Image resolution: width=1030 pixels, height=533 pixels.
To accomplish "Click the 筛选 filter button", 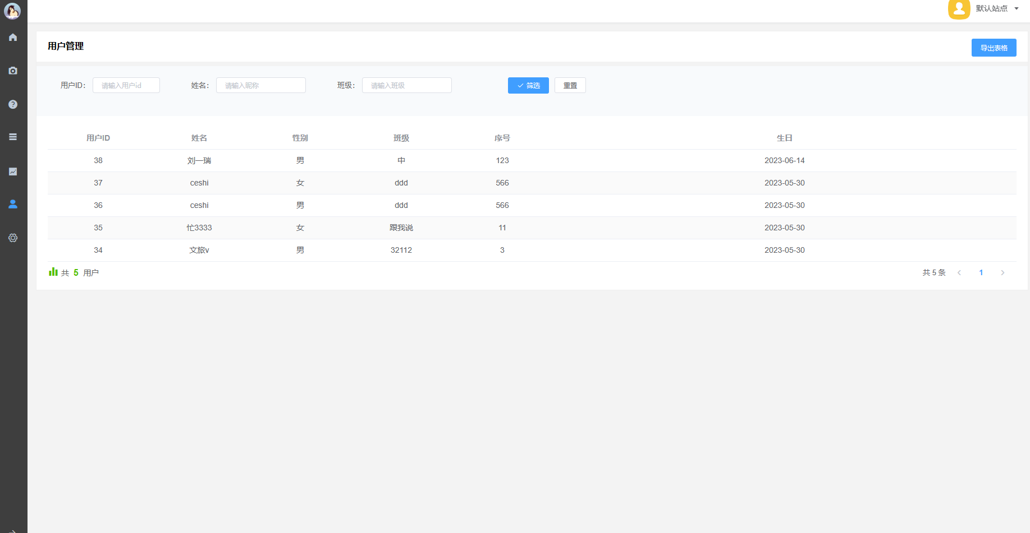I will point(528,85).
